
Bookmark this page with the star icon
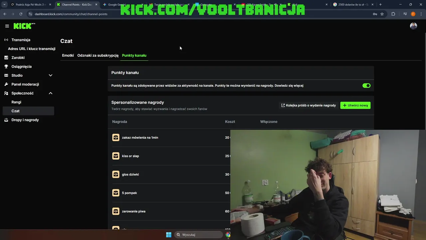[382, 14]
